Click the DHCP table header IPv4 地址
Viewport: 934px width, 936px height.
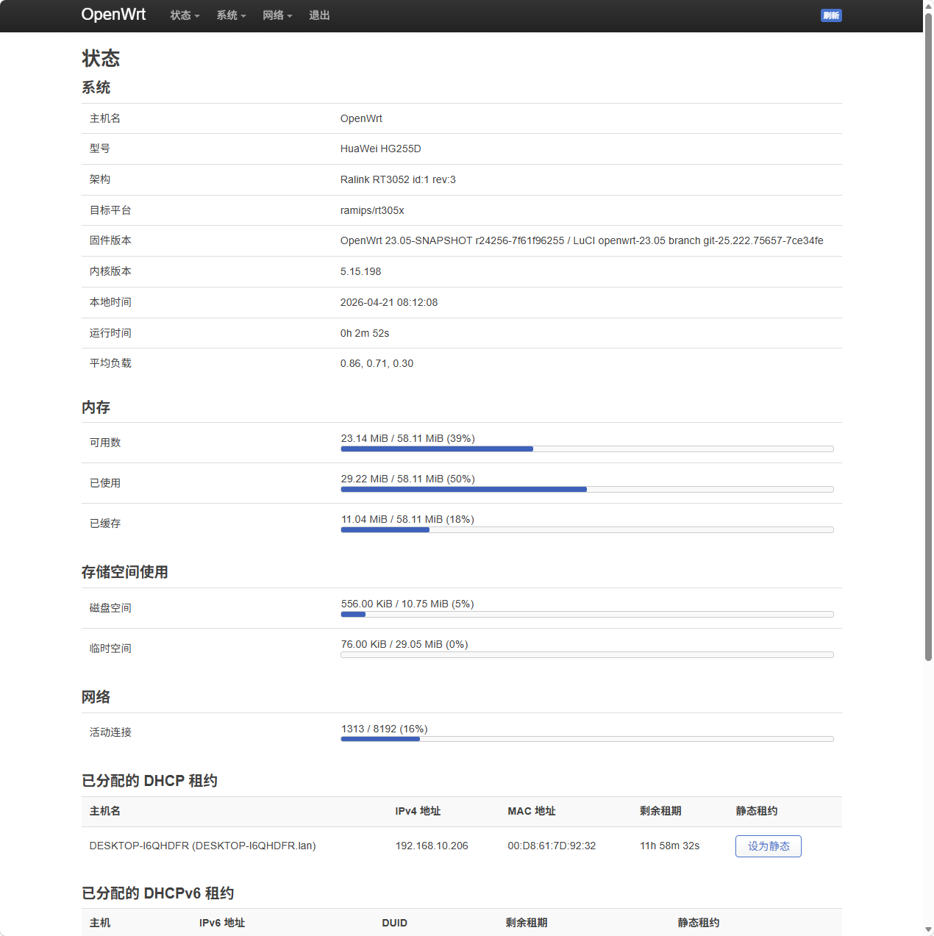[x=418, y=811]
